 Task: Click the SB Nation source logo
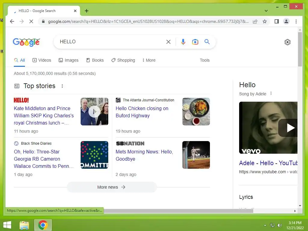coord(130,143)
